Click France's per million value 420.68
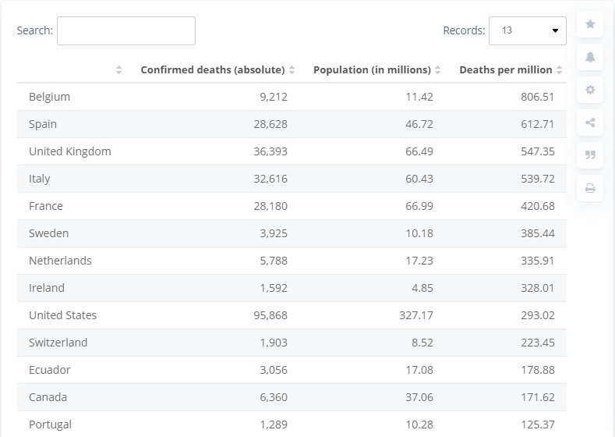Screen dimensions: 615x437 tap(537, 206)
